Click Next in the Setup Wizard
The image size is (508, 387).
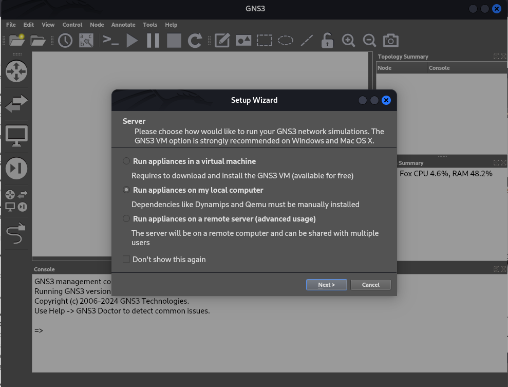(327, 285)
